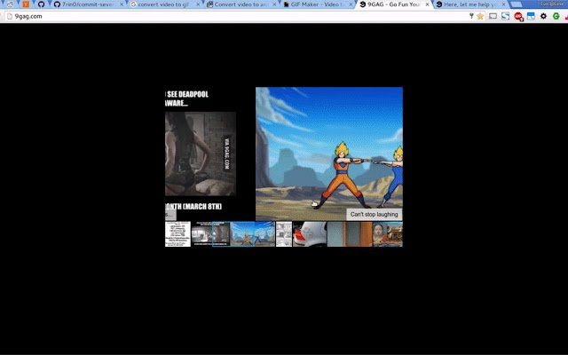Select the classical painting thumbnail
The height and width of the screenshot is (355, 568).
tap(388, 234)
